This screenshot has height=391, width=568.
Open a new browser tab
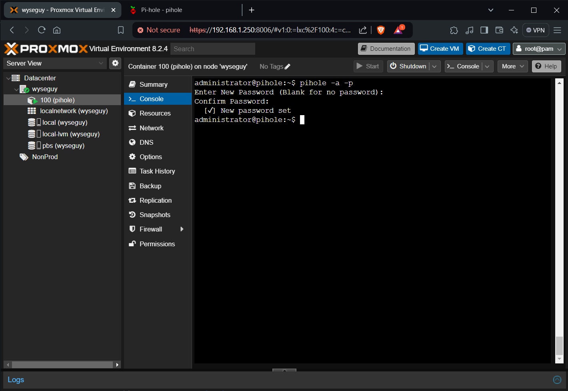pyautogui.click(x=252, y=10)
